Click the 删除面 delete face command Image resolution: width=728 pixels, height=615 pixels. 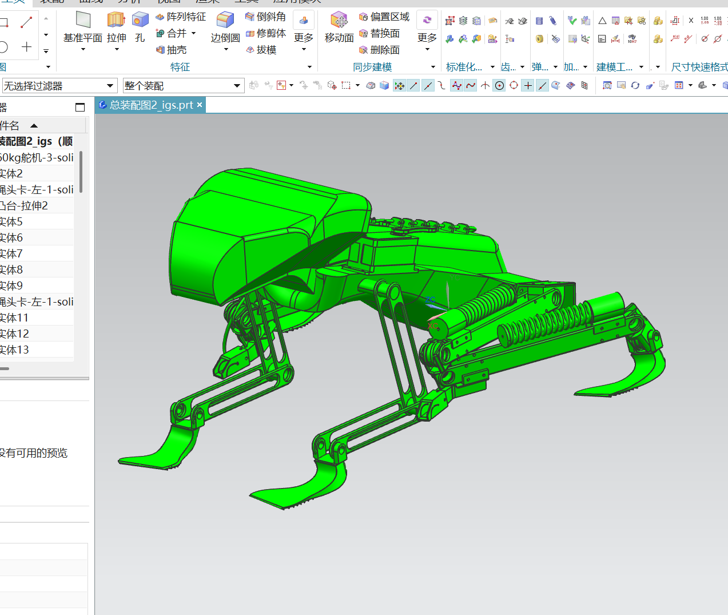point(379,50)
